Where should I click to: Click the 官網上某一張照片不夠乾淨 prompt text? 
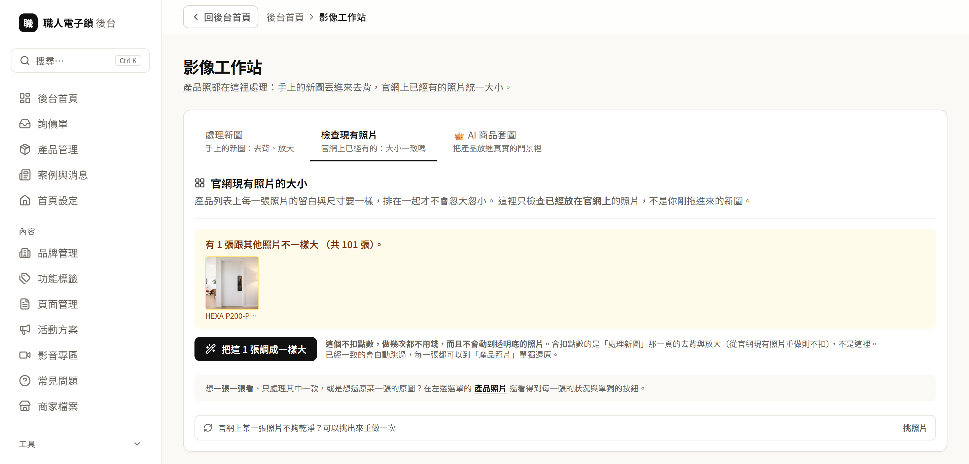tap(307, 428)
